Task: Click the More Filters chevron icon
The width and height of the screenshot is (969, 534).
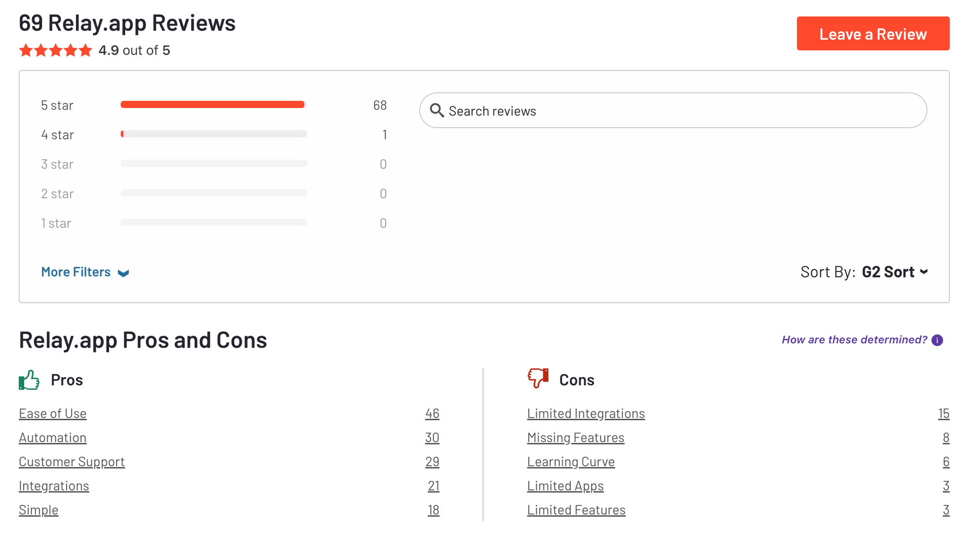Action: coord(123,273)
